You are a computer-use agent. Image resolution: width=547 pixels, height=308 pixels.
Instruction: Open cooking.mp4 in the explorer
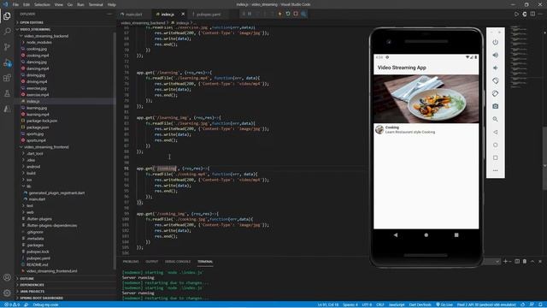(x=38, y=55)
